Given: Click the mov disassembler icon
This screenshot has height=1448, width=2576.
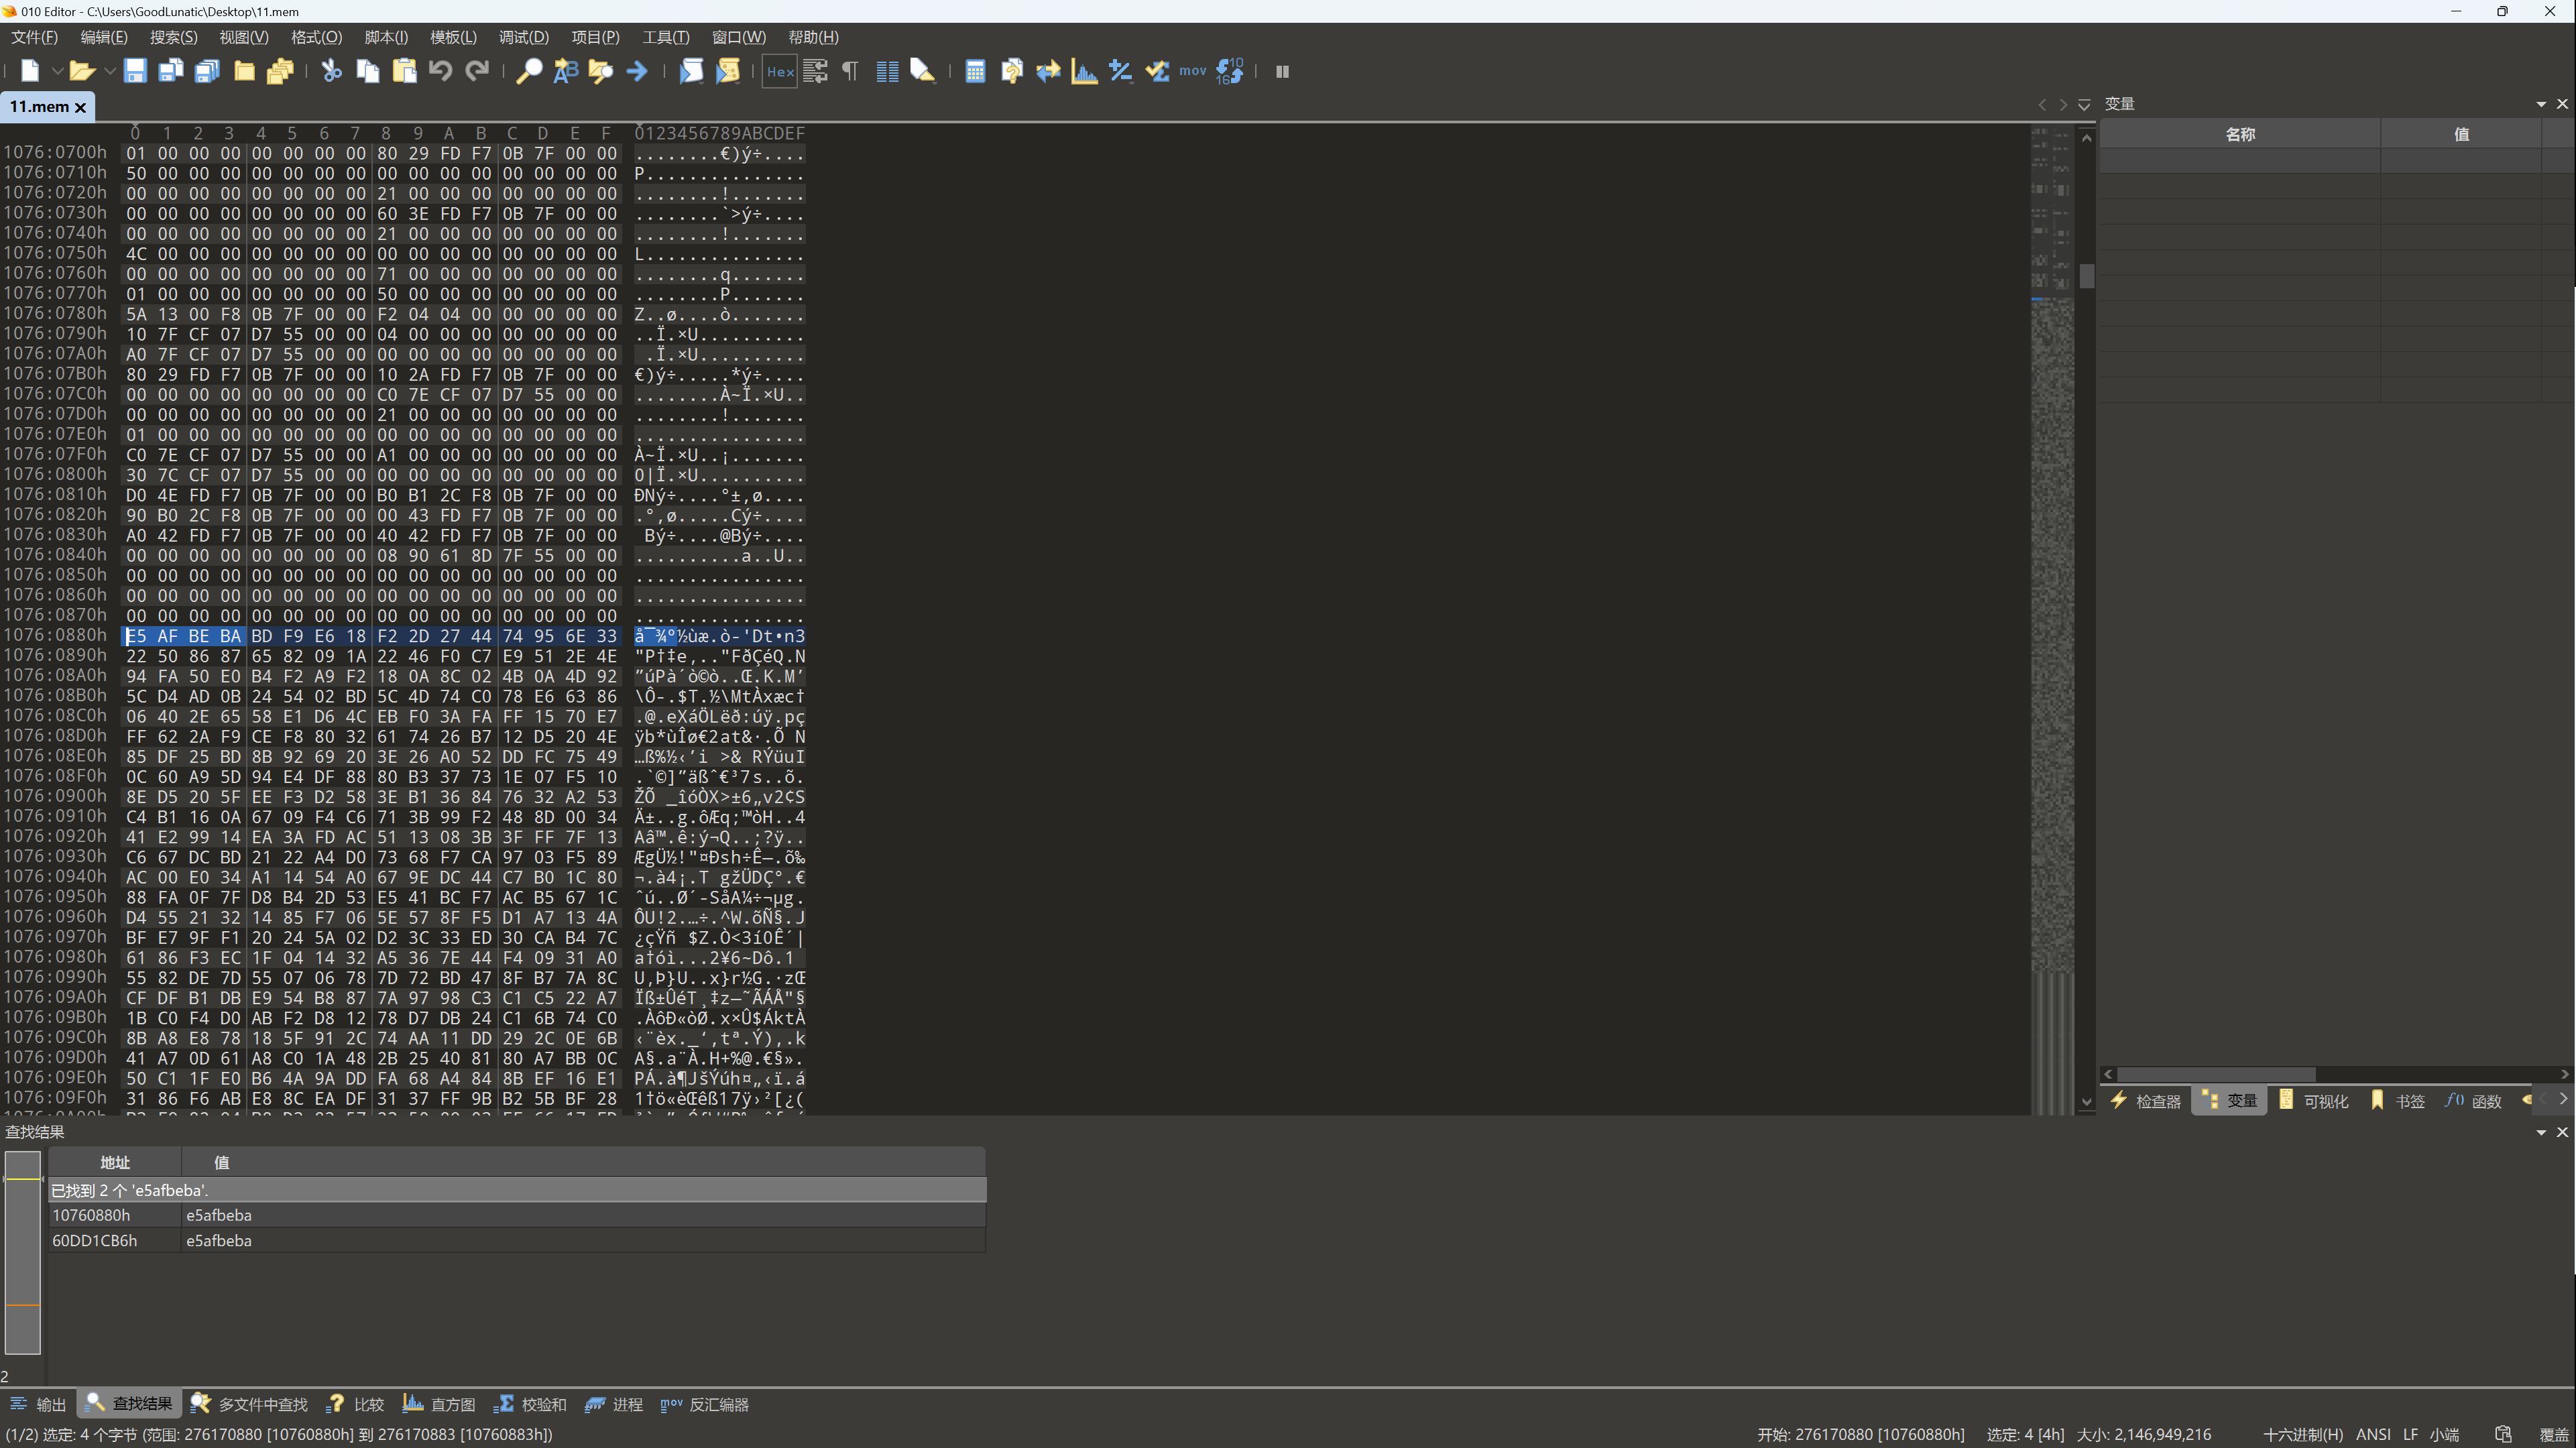Looking at the screenshot, I should pyautogui.click(x=1192, y=71).
